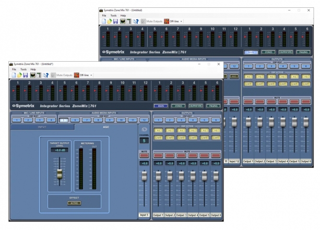Image resolution: width=320 pixels, height=230 pixels.
Task: Click hardware unit icon in back window toolbar
Action: pyautogui.click(x=123, y=21)
